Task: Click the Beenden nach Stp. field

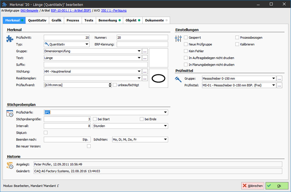Action: coord(67,139)
